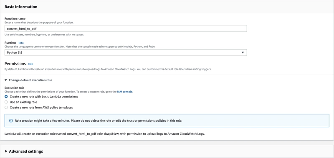Click the Basic information heading

(x=21, y=7)
